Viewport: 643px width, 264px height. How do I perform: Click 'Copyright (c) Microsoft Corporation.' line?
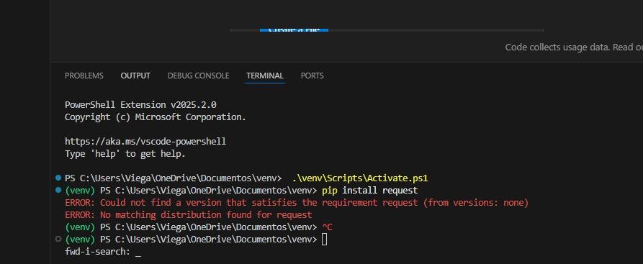[156, 117]
